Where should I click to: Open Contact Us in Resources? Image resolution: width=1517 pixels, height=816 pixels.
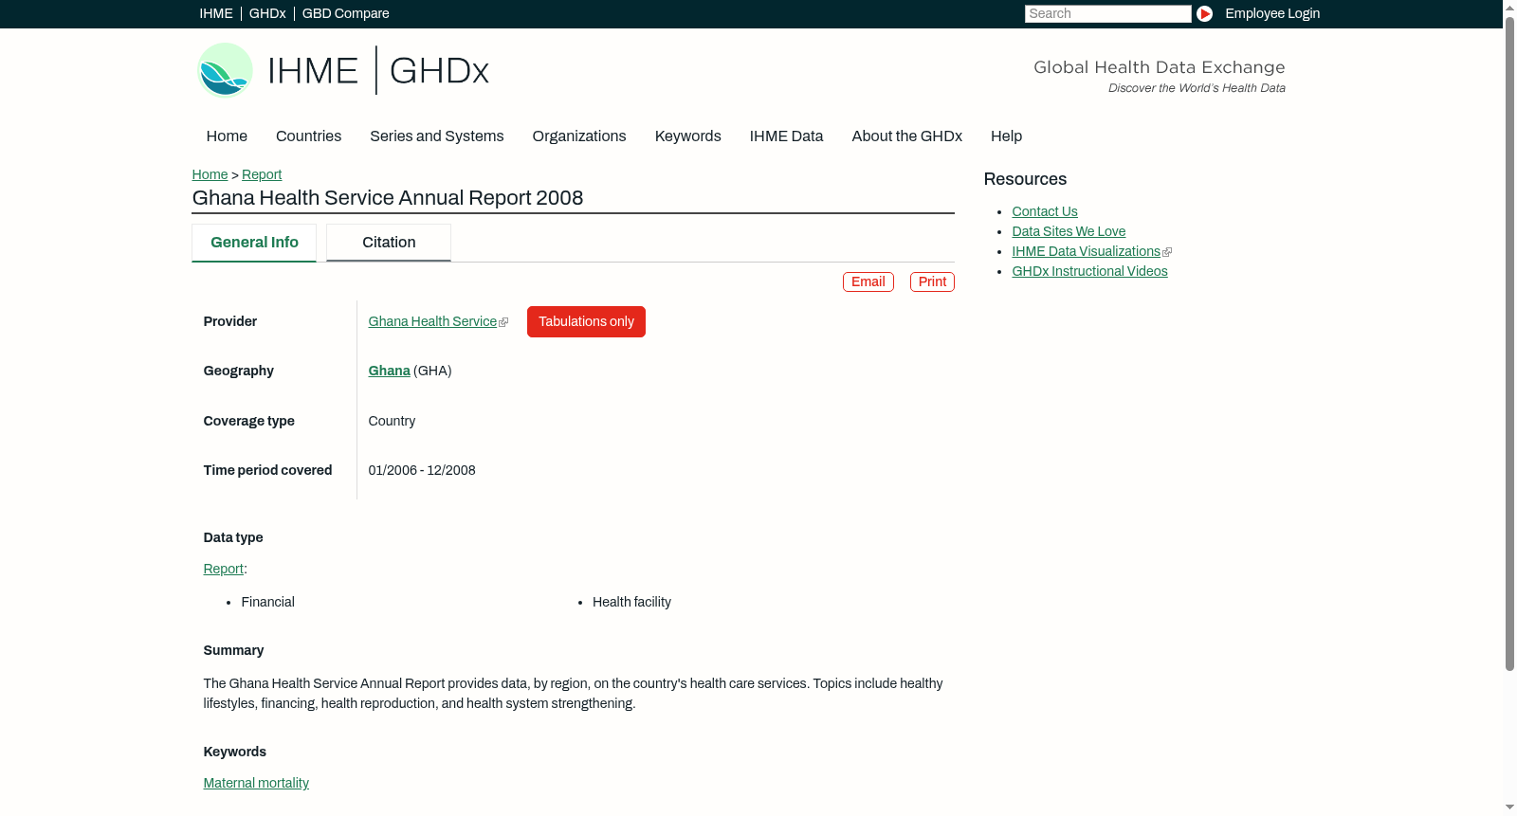[1045, 212]
